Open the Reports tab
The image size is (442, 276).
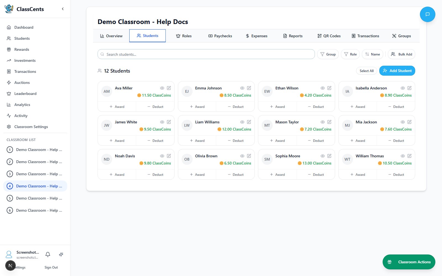pyautogui.click(x=293, y=36)
